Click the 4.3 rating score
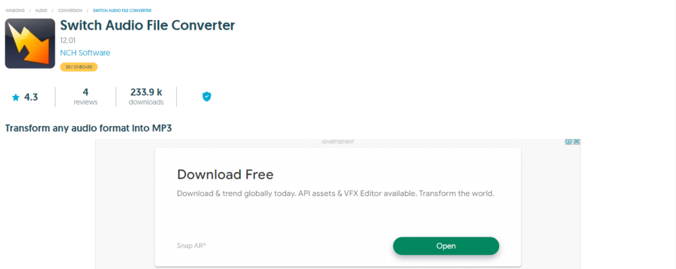The width and height of the screenshot is (676, 269). (x=31, y=98)
